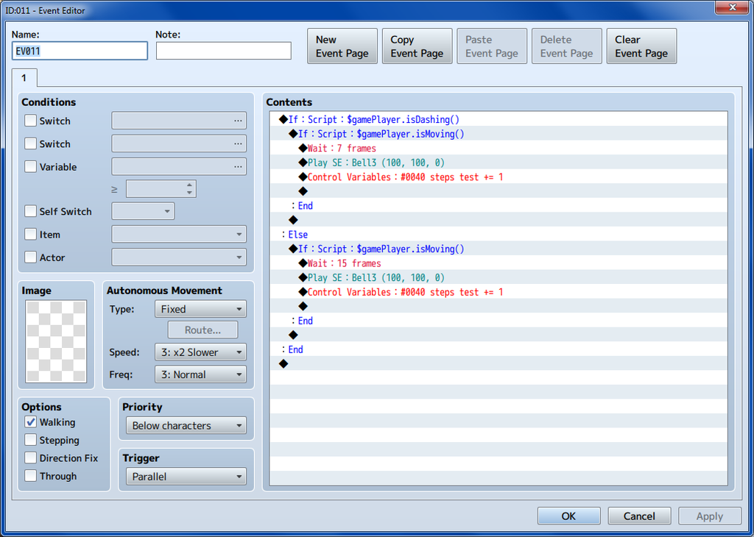Screen dimensions: 754x537
Task: Select event page tab 1
Action: (24, 78)
